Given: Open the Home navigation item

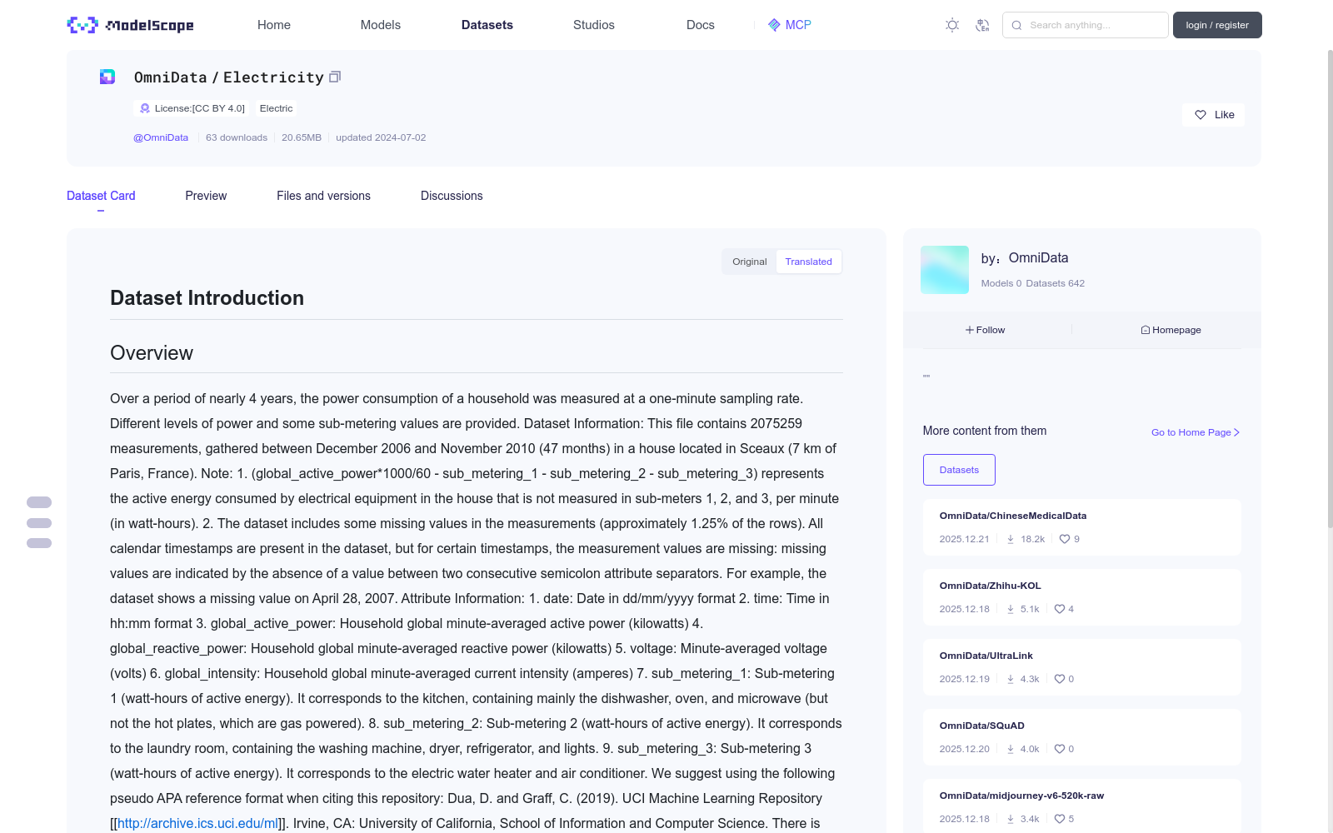Looking at the screenshot, I should [274, 25].
